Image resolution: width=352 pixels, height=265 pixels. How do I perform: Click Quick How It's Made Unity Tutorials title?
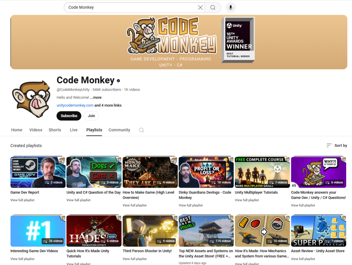coord(88,254)
